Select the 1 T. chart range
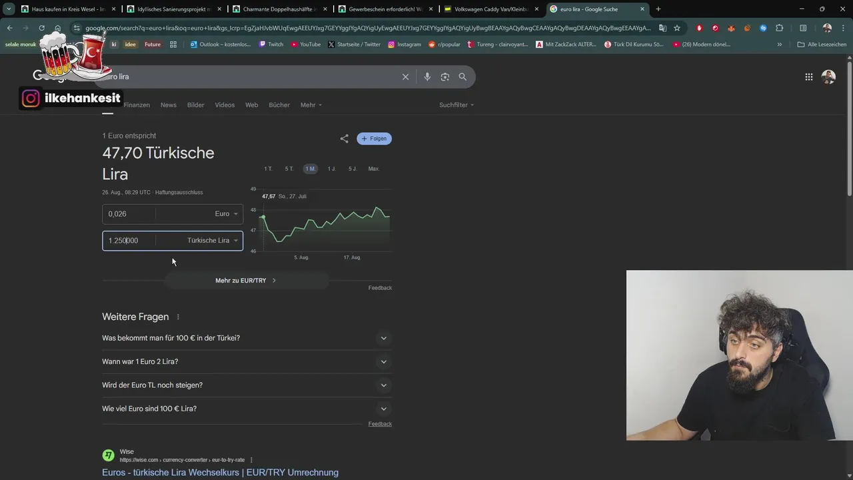The image size is (853, 480). click(268, 169)
